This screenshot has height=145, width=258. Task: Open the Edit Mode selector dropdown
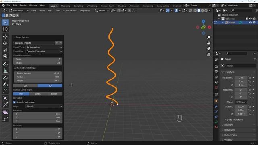click(19, 10)
